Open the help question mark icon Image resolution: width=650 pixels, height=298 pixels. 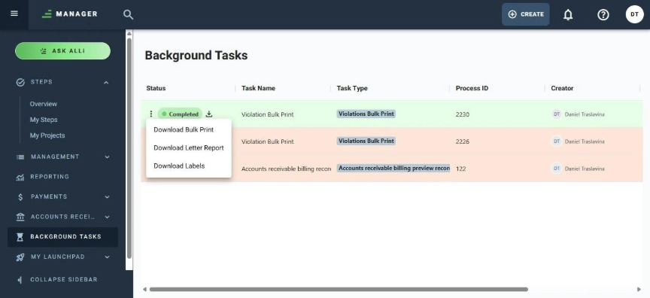pyautogui.click(x=603, y=14)
